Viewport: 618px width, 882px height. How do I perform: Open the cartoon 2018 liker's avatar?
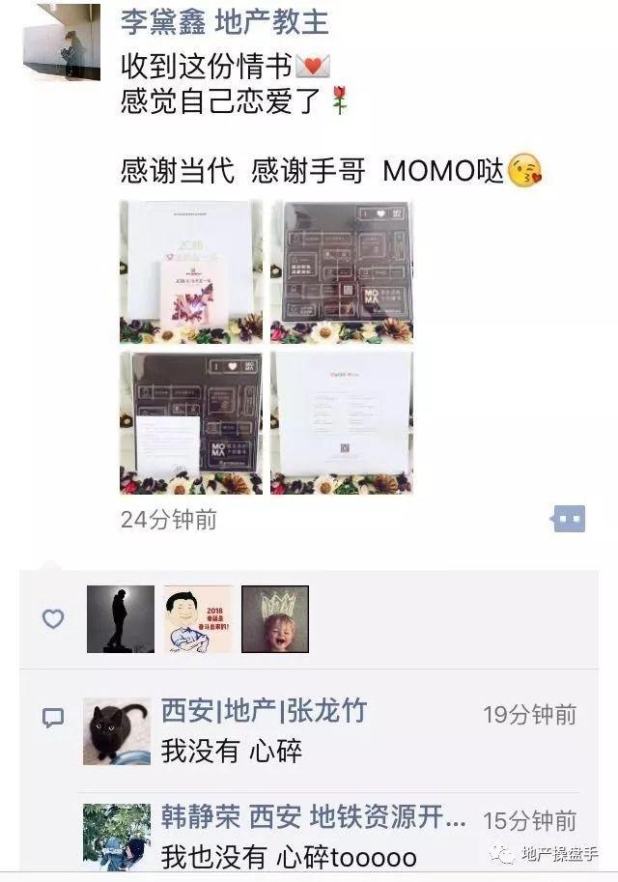tap(197, 618)
